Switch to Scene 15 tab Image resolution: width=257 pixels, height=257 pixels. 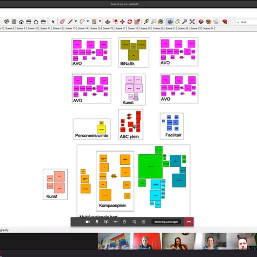pyautogui.click(x=95, y=28)
